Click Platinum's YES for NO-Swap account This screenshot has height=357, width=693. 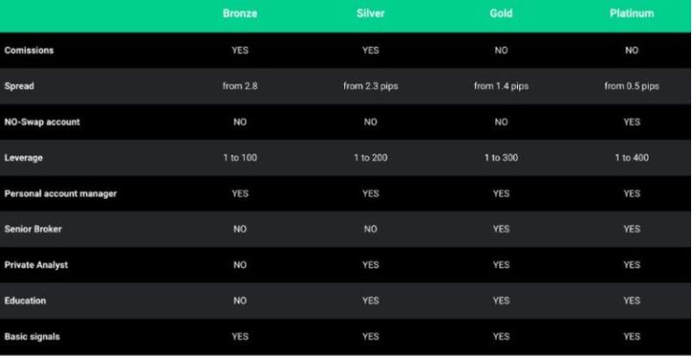(631, 122)
